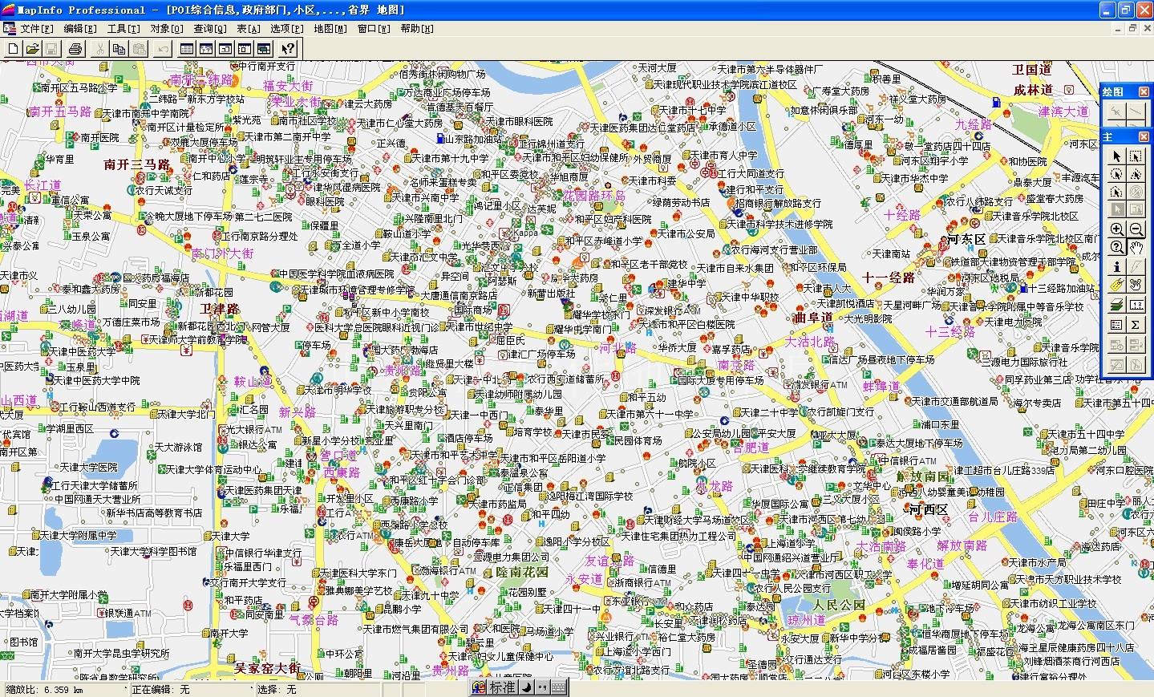The width and height of the screenshot is (1154, 697).
Task: Close the 主 main toolbar
Action: pyautogui.click(x=1143, y=137)
